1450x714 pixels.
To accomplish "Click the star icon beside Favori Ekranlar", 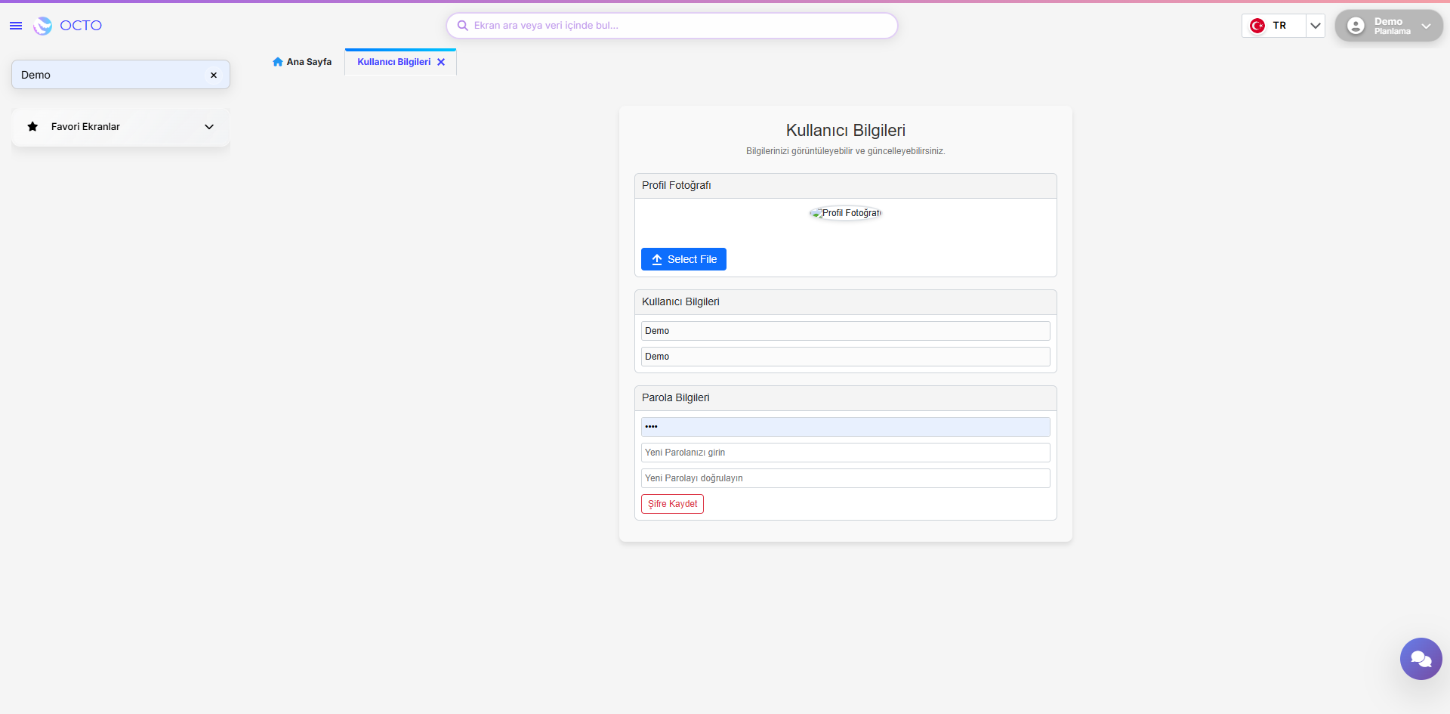I will tap(32, 126).
